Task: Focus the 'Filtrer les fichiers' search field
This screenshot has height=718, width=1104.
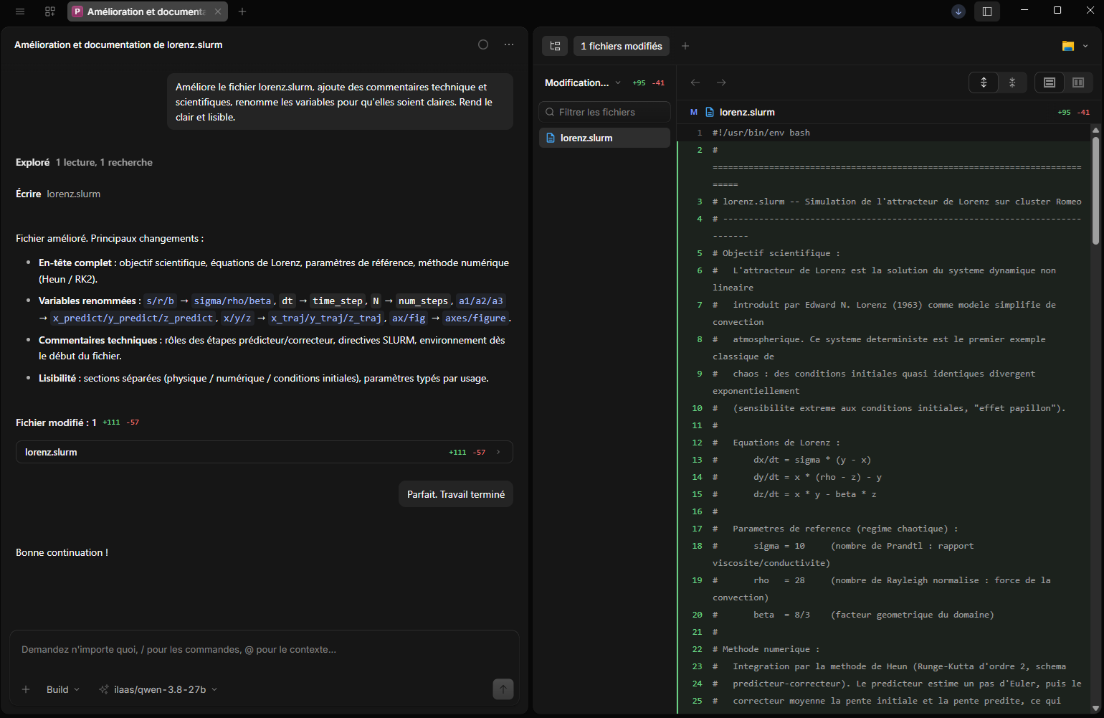Action: 604,112
